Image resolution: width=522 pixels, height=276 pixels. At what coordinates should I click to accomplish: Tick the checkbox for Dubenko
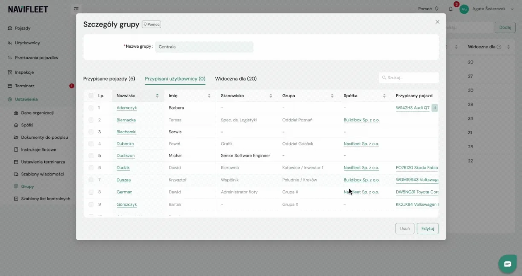pos(91,144)
